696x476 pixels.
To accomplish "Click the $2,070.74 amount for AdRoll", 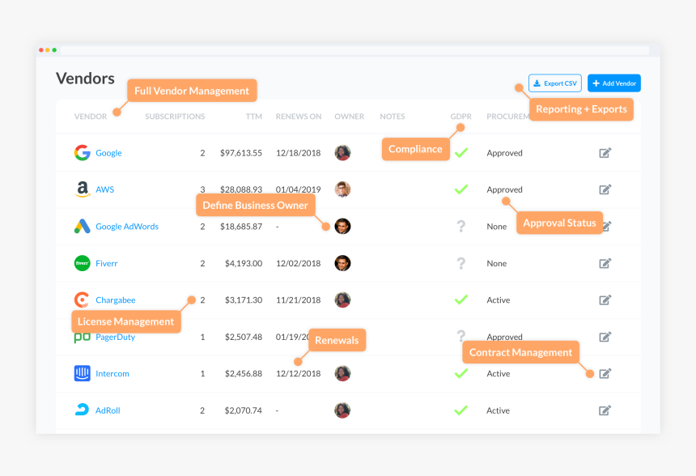I will [244, 410].
